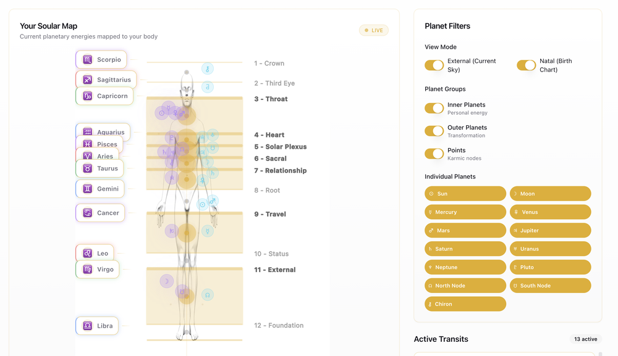The height and width of the screenshot is (356, 618).
Task: Select the Moon planet icon
Action: (515, 193)
